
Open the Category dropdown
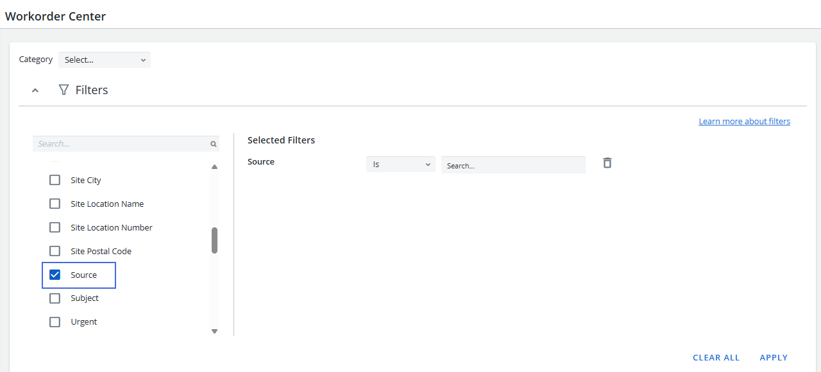point(105,60)
